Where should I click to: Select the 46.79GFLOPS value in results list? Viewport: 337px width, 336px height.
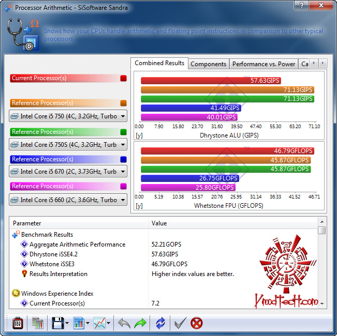pos(169,264)
